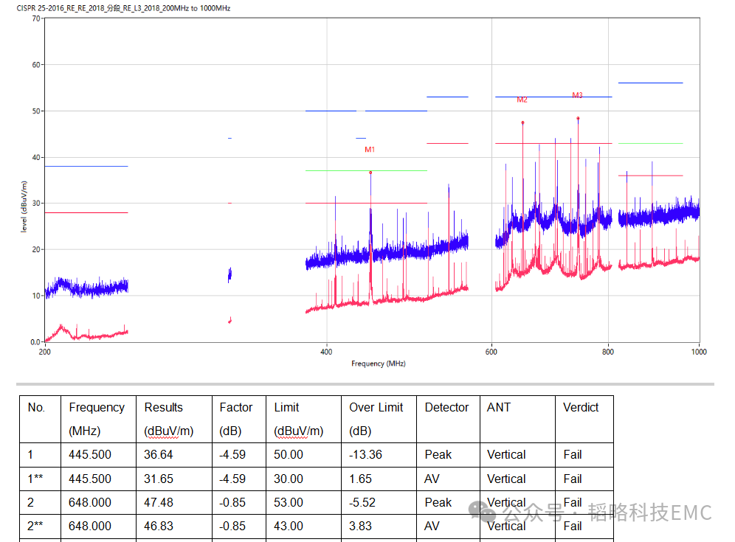Click the Results column header
Image resolution: width=735 pixels, height=542 pixels.
pos(163,407)
